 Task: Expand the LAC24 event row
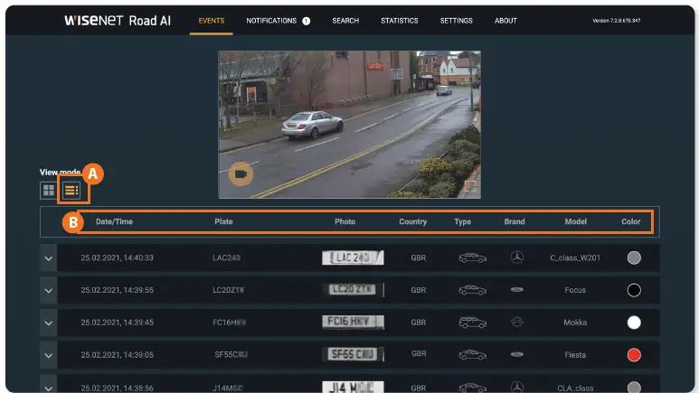click(x=49, y=258)
